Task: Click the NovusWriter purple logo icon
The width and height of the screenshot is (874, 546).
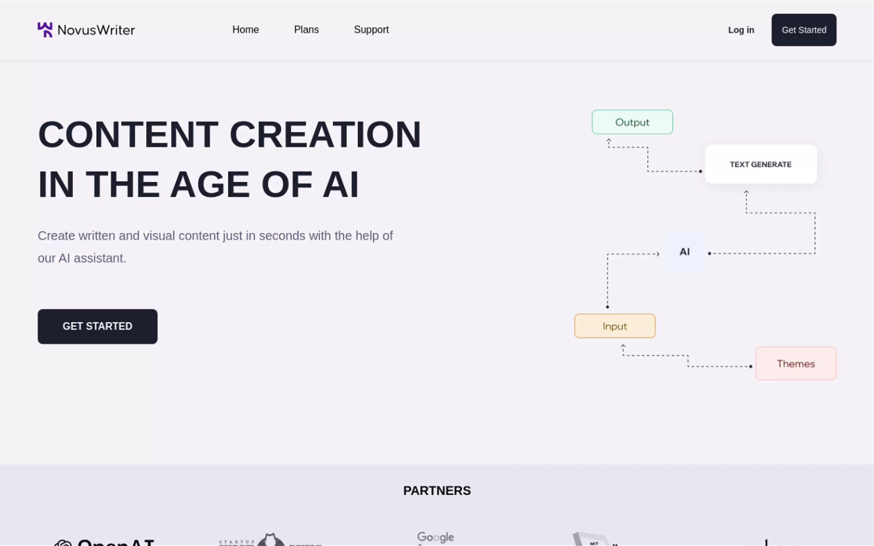Action: 45,30
